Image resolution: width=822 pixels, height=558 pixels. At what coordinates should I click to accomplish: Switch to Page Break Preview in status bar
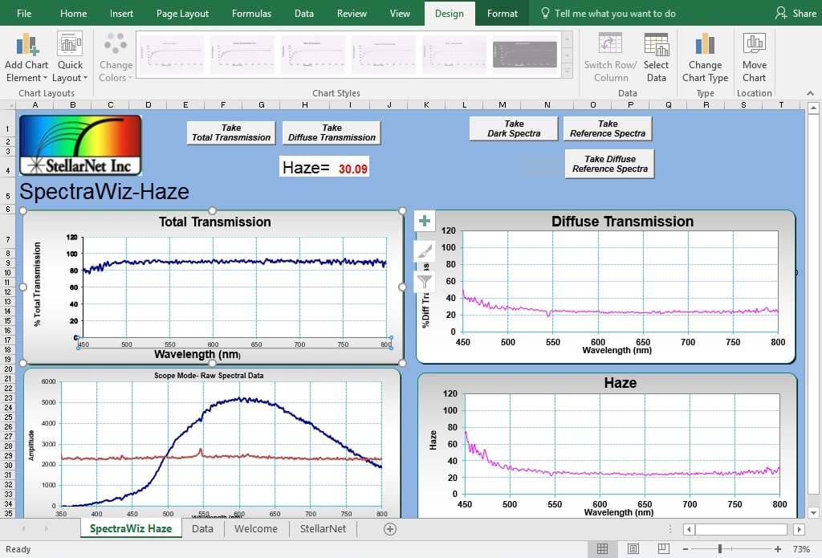tap(663, 548)
